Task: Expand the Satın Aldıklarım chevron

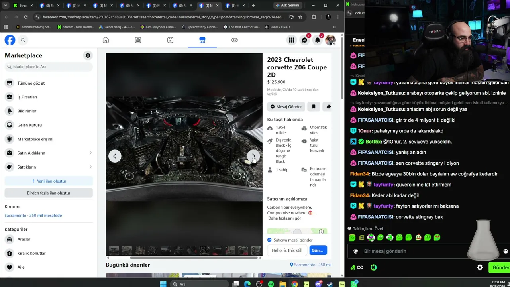Action: pos(90,153)
